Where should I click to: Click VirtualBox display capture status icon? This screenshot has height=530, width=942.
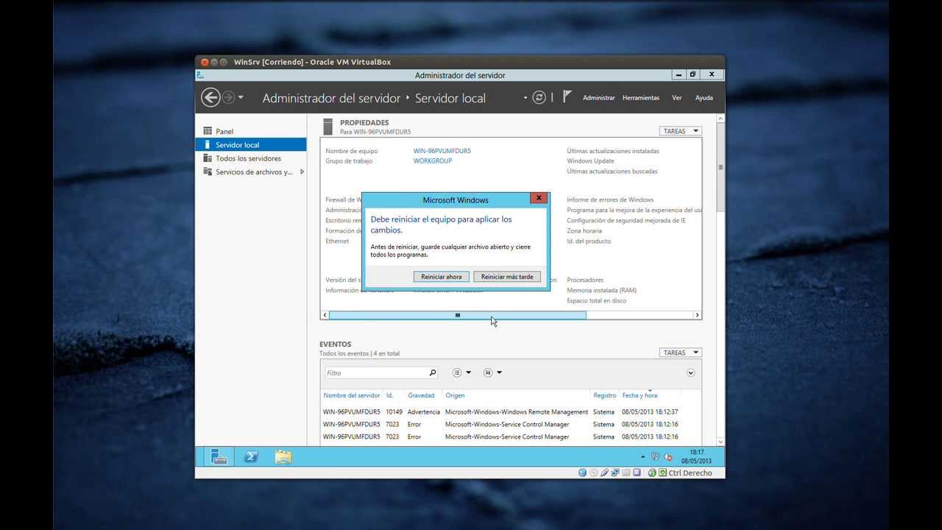click(637, 473)
